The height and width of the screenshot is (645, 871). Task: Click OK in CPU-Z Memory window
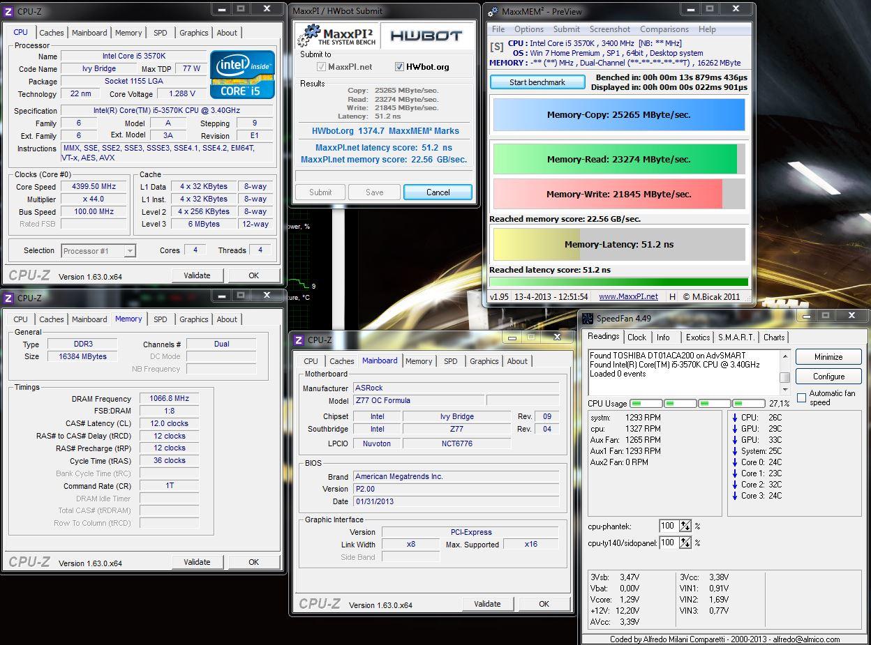point(253,562)
